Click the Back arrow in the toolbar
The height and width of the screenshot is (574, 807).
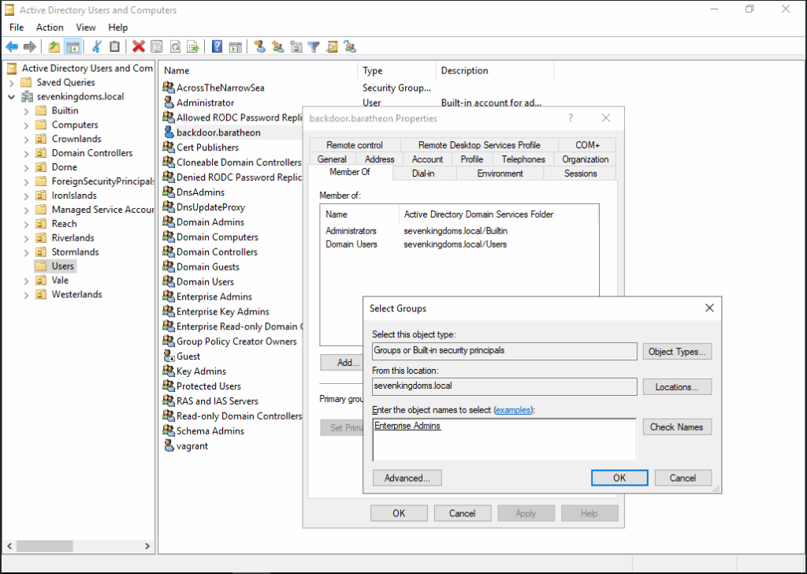tap(12, 47)
